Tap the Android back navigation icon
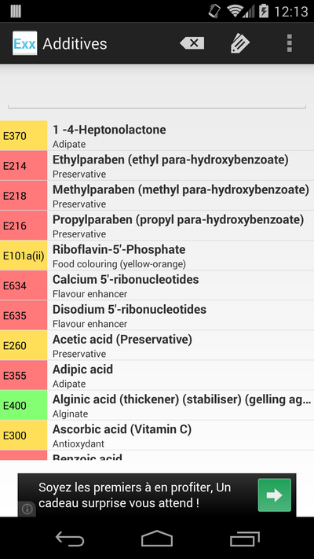314x559 pixels. pos(70,539)
